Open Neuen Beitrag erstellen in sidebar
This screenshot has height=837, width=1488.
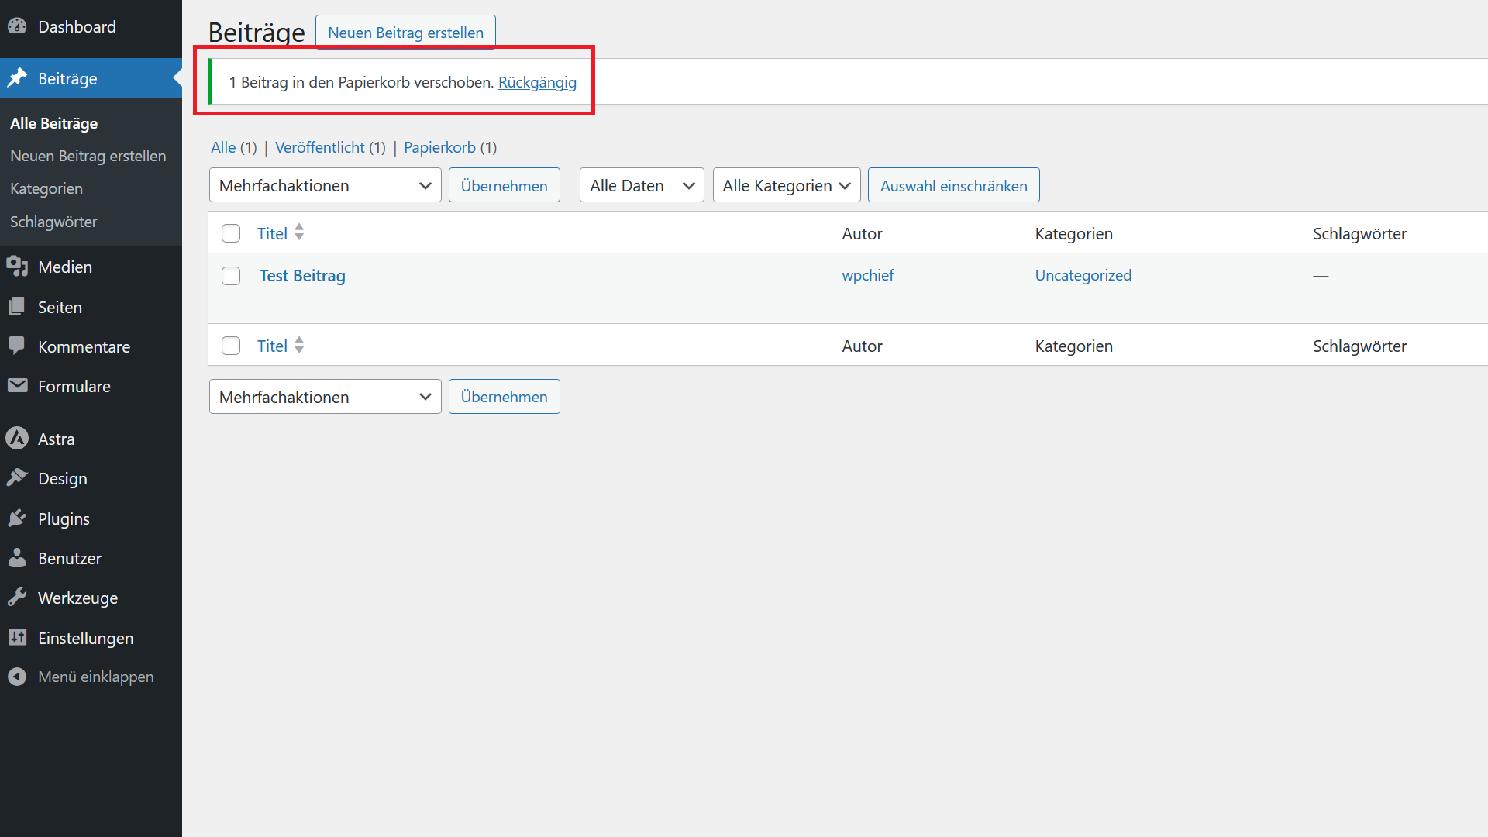(x=88, y=156)
